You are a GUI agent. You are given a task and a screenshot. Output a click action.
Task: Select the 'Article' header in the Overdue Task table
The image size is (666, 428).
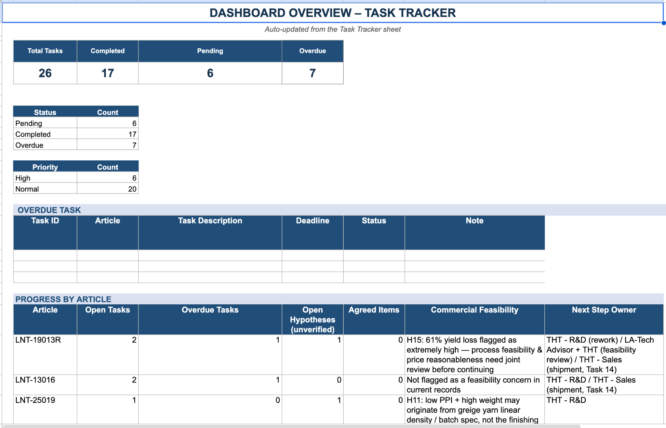pyautogui.click(x=108, y=233)
